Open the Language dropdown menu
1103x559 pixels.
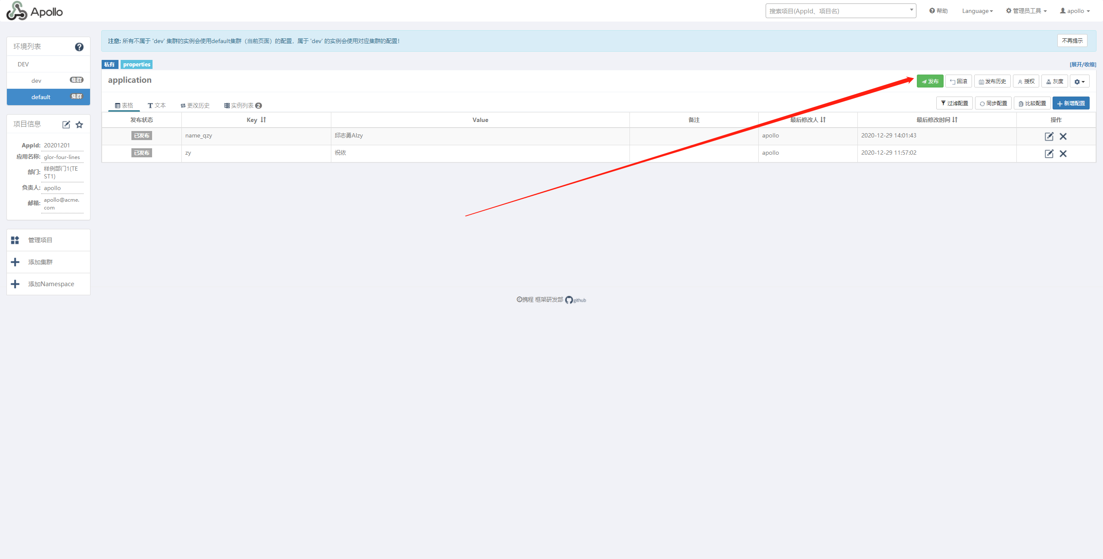click(977, 11)
